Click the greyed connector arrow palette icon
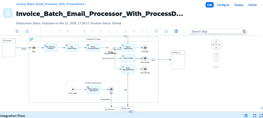 tap(76, 31)
